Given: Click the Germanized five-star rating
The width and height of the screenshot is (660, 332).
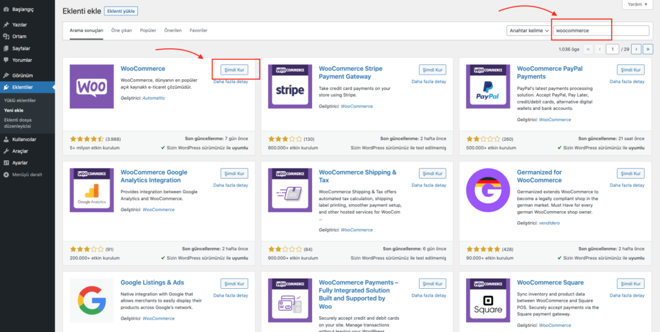Looking at the screenshot, I should [x=483, y=249].
